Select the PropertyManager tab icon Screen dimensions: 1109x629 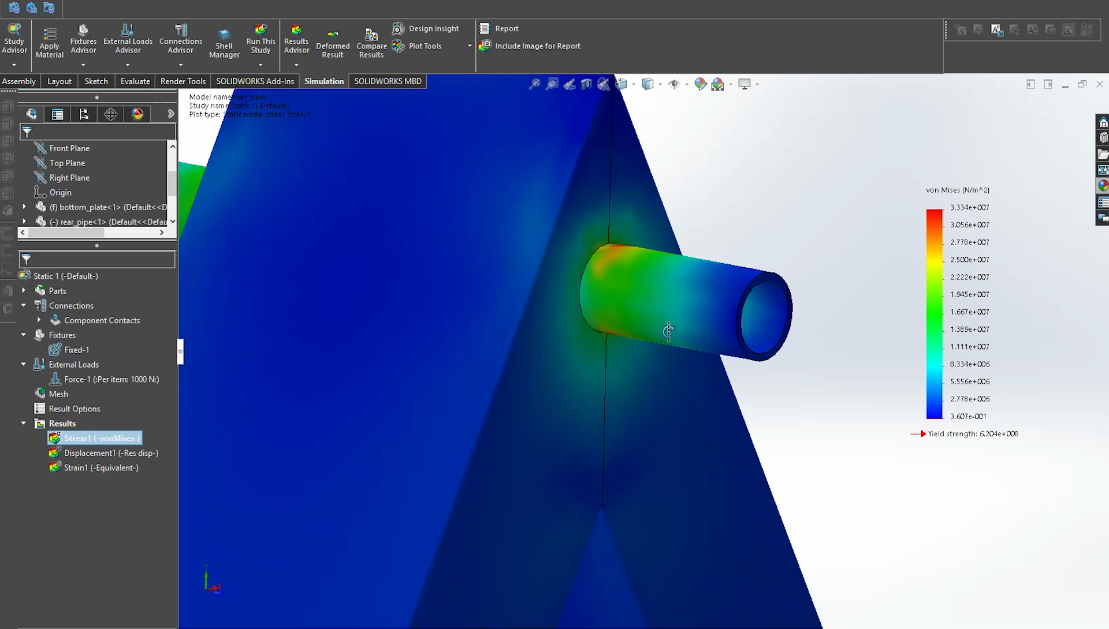click(57, 114)
